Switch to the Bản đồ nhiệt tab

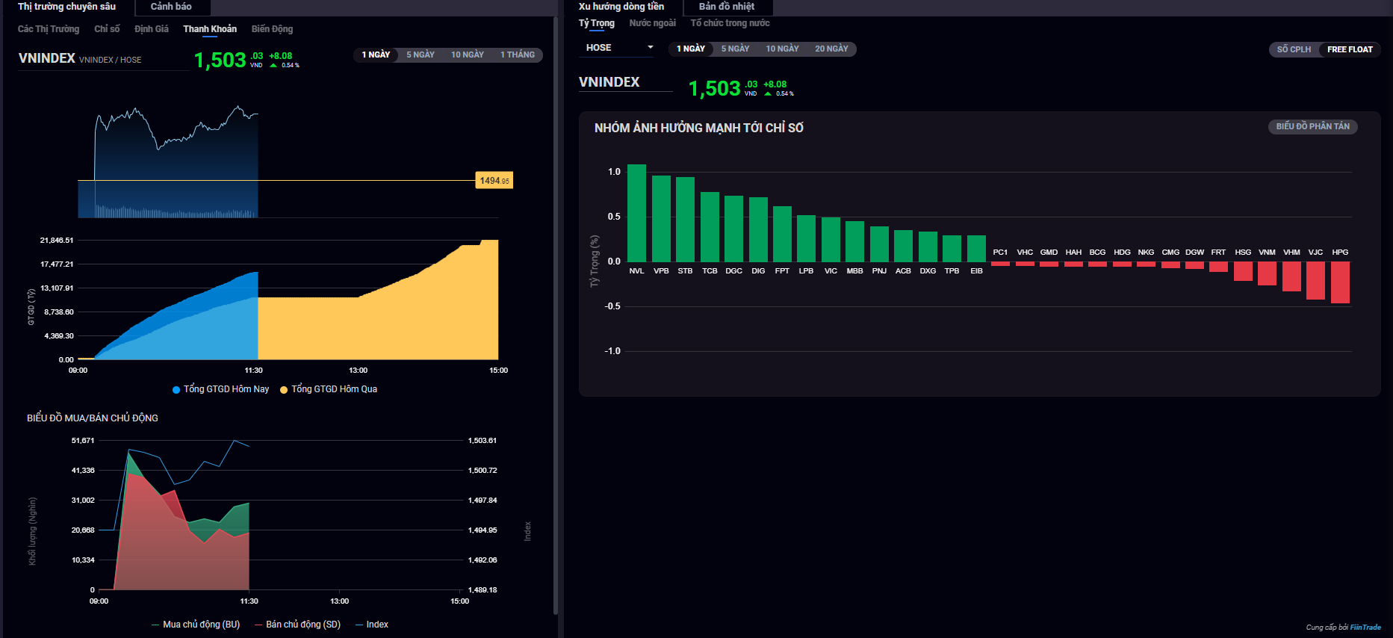(x=726, y=7)
